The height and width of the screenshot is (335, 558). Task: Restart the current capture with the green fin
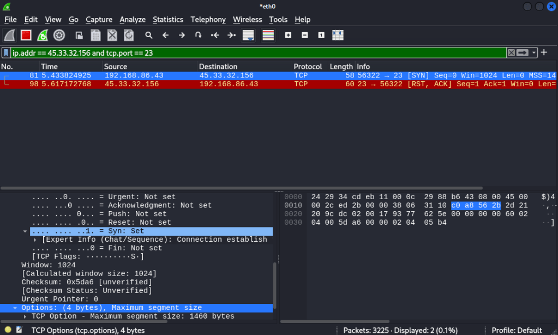[x=43, y=35]
